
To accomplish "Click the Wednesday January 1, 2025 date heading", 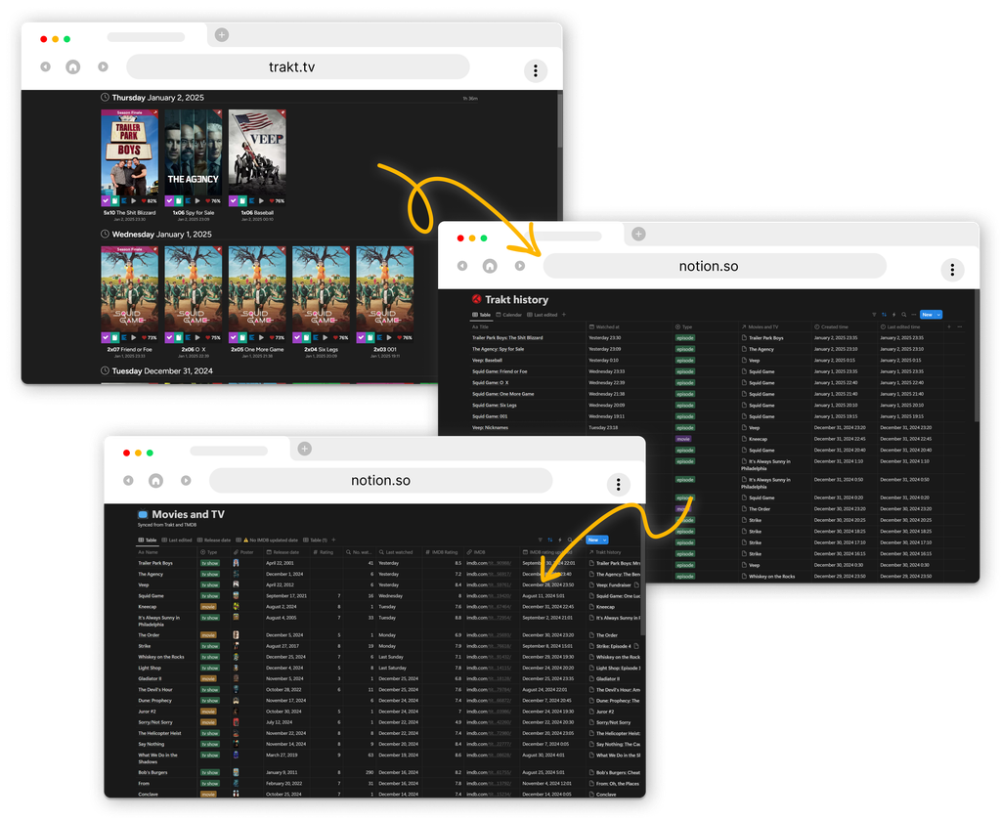I will click(x=161, y=235).
